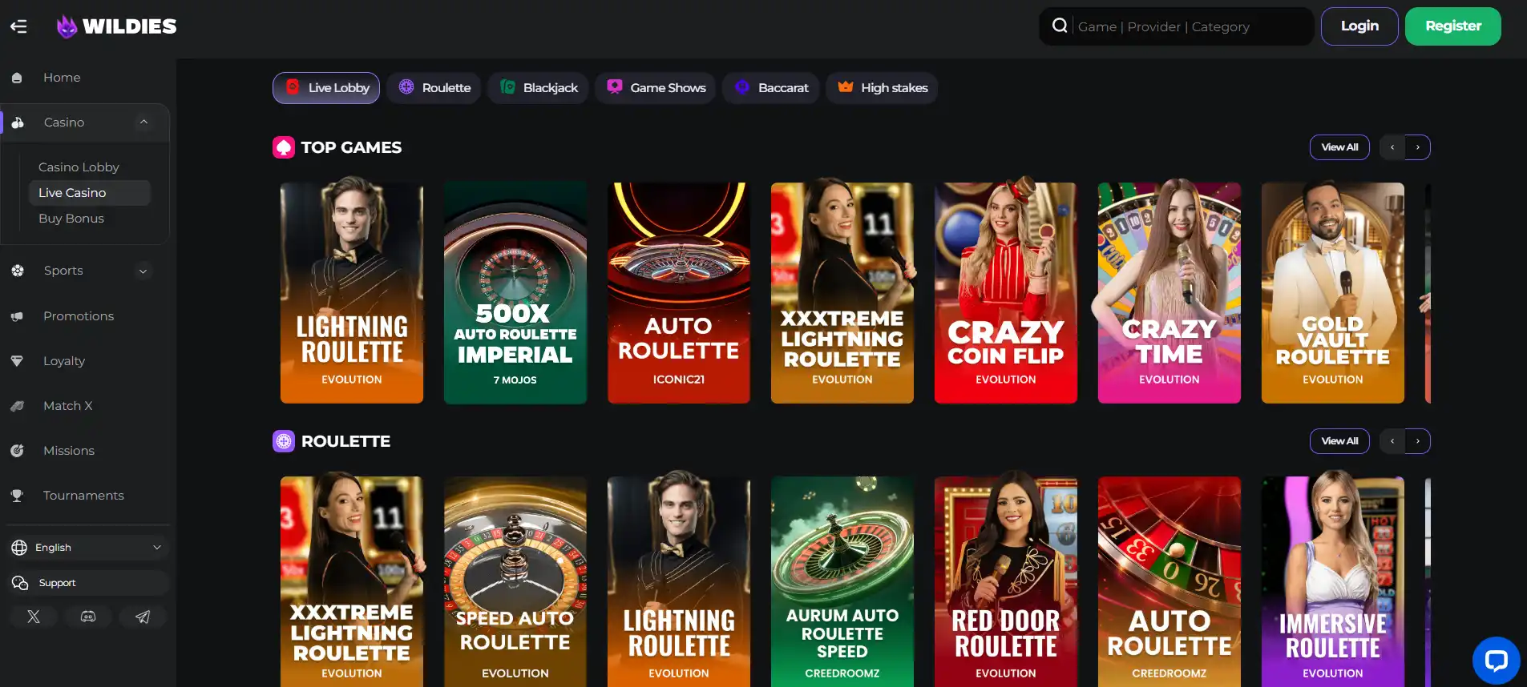Open the Red Door Roulette game
The width and height of the screenshot is (1527, 687).
(1005, 581)
